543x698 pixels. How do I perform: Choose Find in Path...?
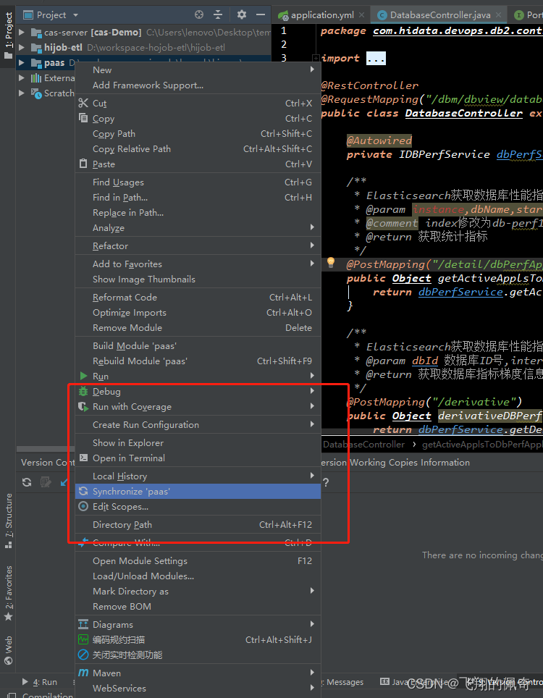coord(198,197)
